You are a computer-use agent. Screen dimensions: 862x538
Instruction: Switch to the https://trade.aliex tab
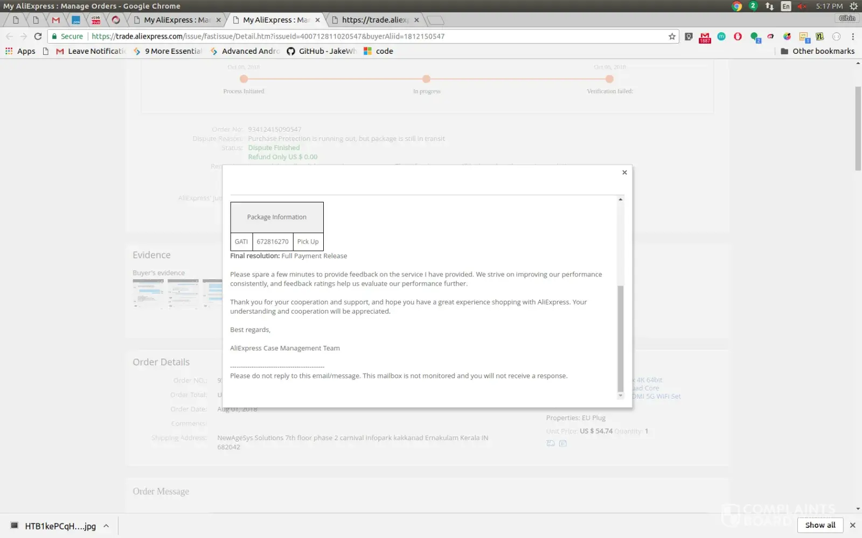point(375,20)
